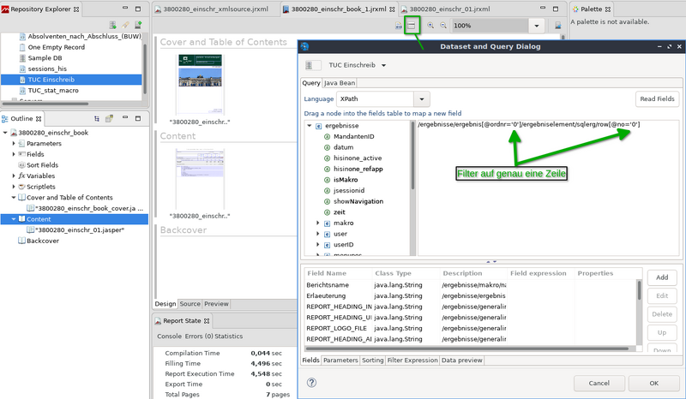
Task: Click the zoom in magnifier icon
Action: pos(430,26)
